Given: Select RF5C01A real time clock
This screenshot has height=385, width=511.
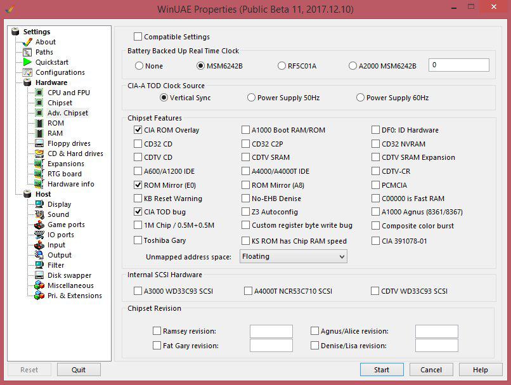Looking at the screenshot, I should [x=281, y=66].
